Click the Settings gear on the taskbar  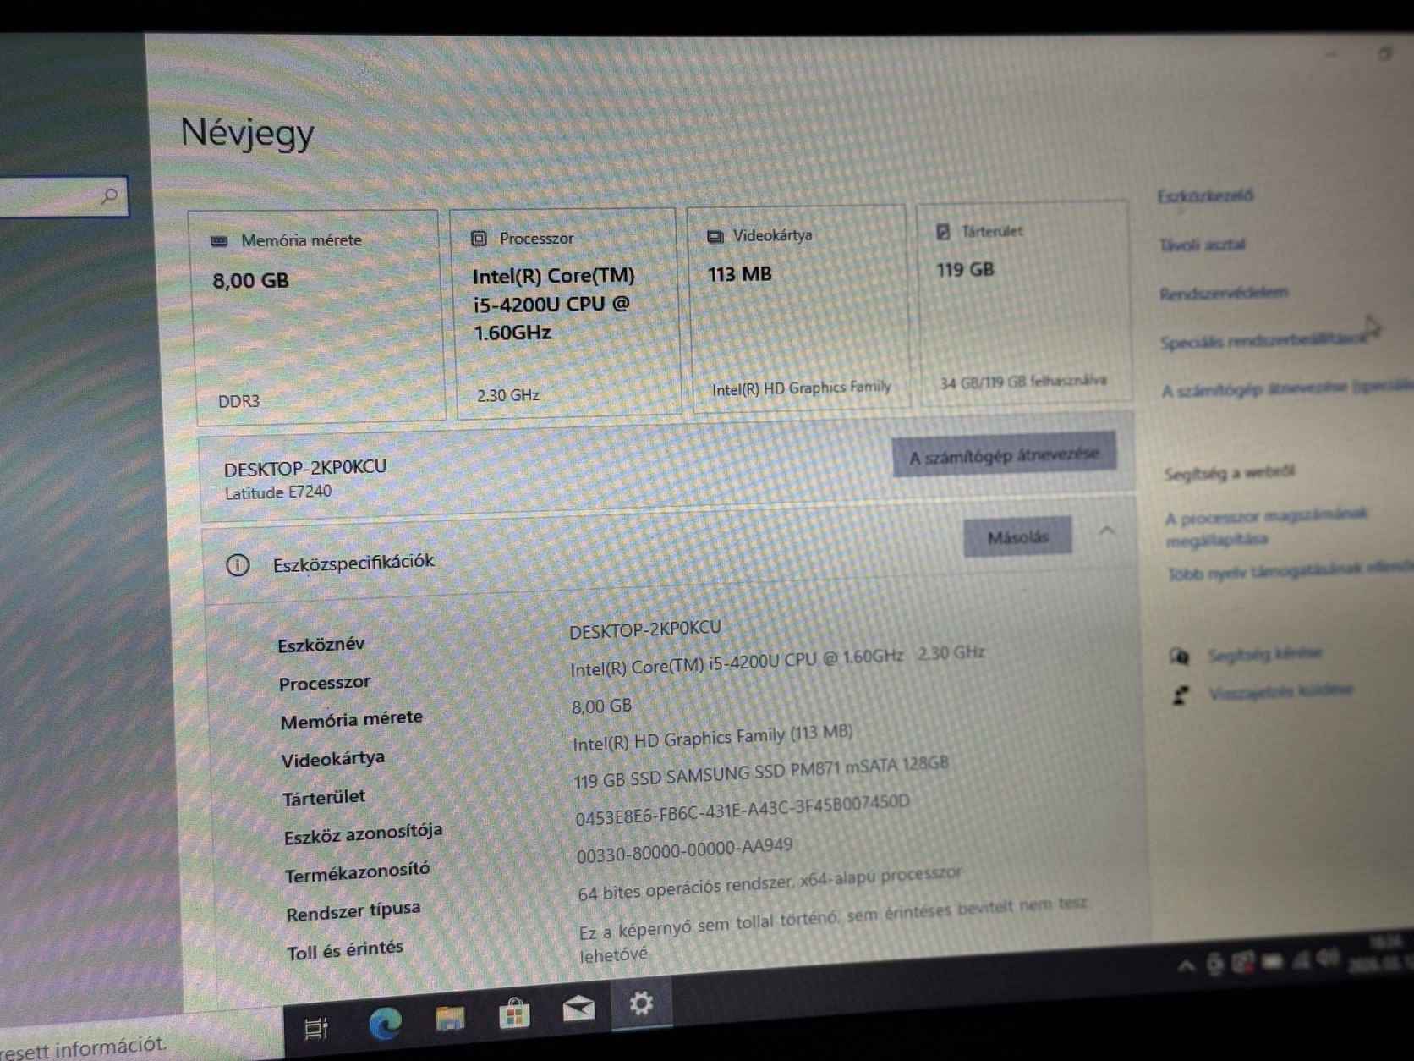pyautogui.click(x=641, y=1003)
